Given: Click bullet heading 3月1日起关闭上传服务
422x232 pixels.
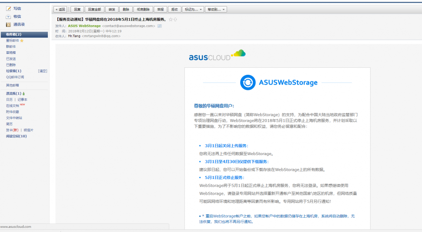Looking at the screenshot, I should click(x=227, y=146).
